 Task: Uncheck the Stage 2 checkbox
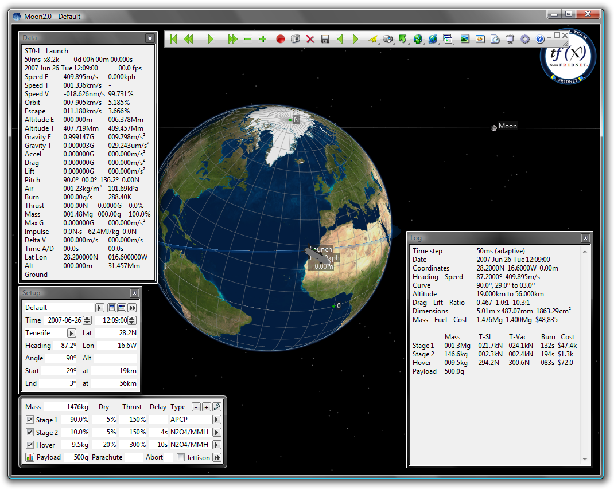(x=30, y=432)
